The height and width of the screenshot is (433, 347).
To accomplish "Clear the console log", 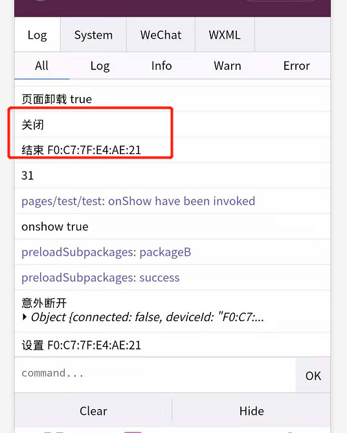I will 93,411.
